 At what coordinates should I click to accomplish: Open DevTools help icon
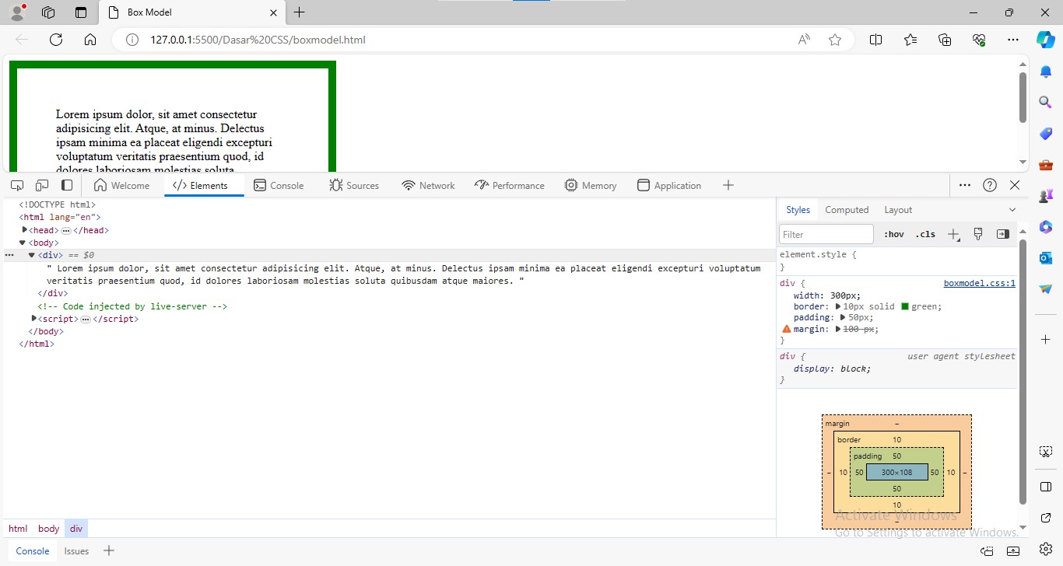coord(990,185)
